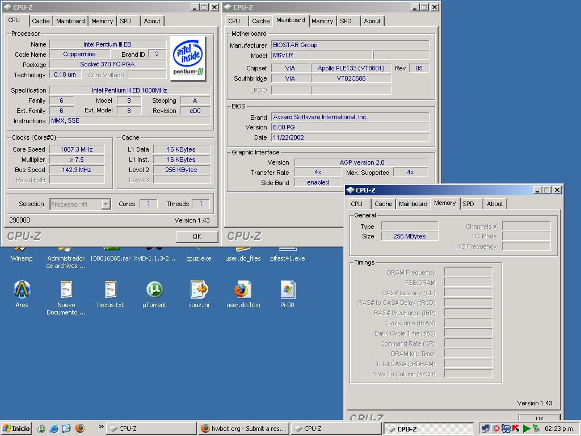
Task: Open Memory tab in the motherboard window
Action: 322,21
